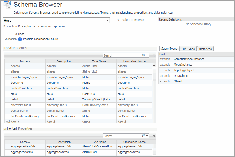Click the blue validation info icon

pyautogui.click(x=20, y=39)
